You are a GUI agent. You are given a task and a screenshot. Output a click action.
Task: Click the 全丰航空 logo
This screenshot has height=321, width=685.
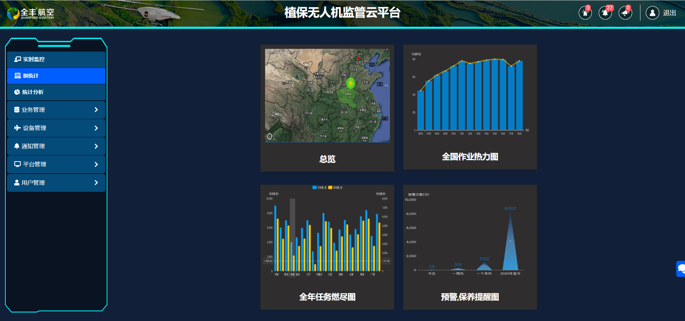[31, 14]
